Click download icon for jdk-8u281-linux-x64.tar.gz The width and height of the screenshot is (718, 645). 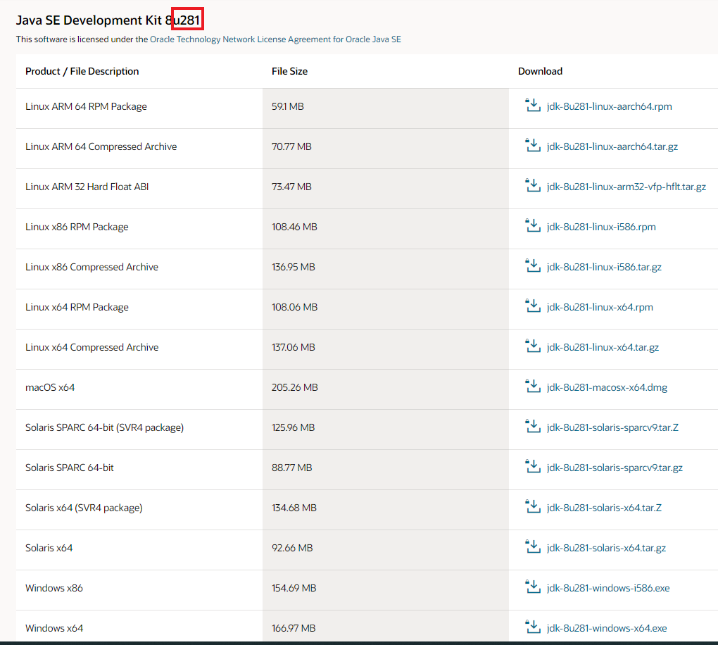click(533, 346)
